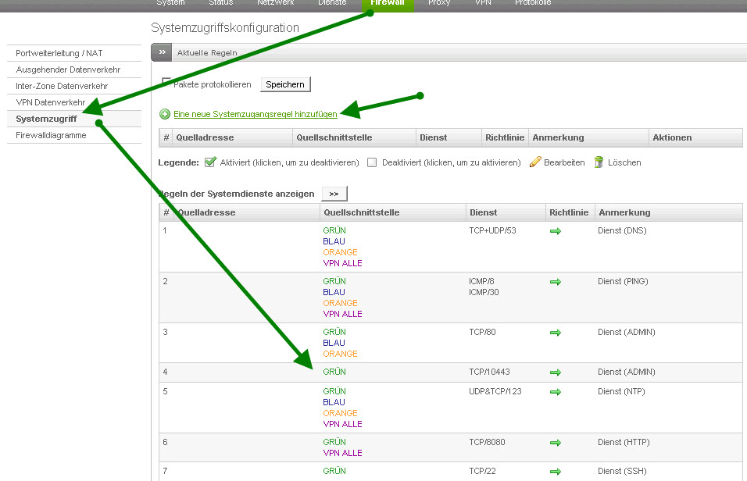The width and height of the screenshot is (747, 481).
Task: Select Portweiterleitung / NAT in sidebar
Action: (59, 53)
